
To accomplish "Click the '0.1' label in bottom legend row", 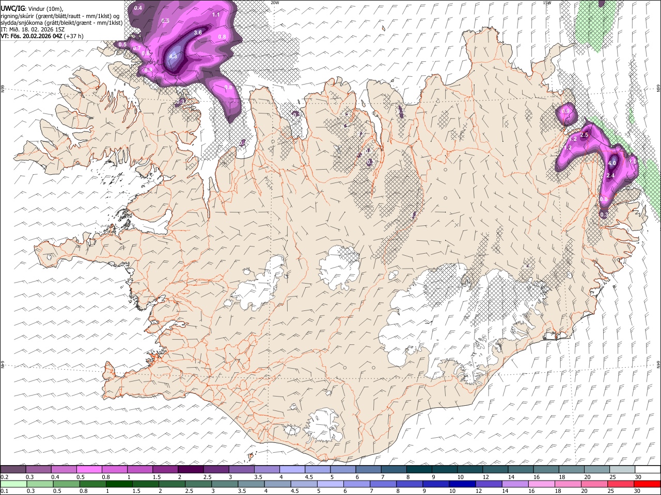I will [x=4, y=491].
